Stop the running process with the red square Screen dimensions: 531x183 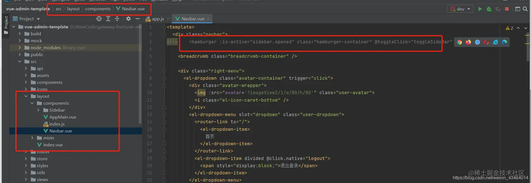[507, 9]
